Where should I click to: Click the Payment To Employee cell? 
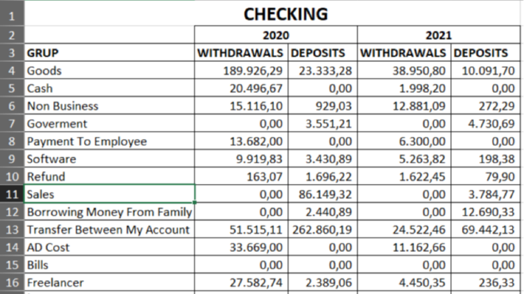[x=109, y=141]
